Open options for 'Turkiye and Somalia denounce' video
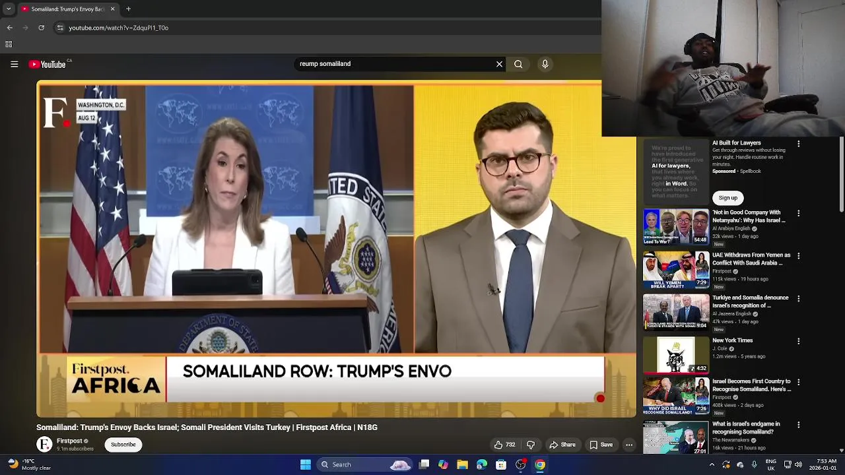The image size is (845, 475). coord(799,299)
